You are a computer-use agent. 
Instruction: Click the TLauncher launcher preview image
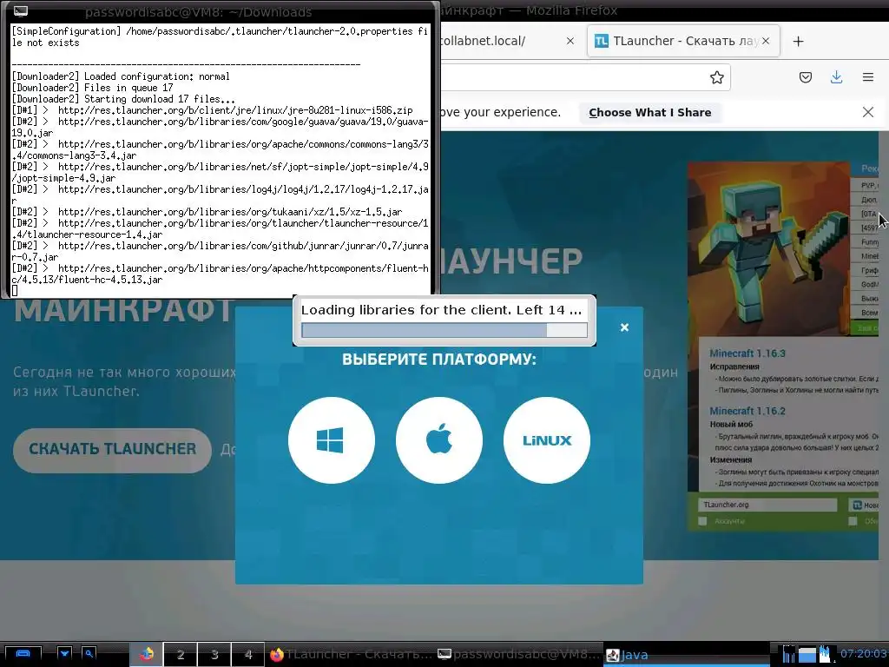coord(785,346)
